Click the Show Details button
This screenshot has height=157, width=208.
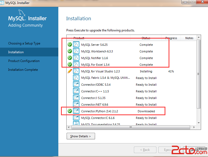[x=81, y=136]
